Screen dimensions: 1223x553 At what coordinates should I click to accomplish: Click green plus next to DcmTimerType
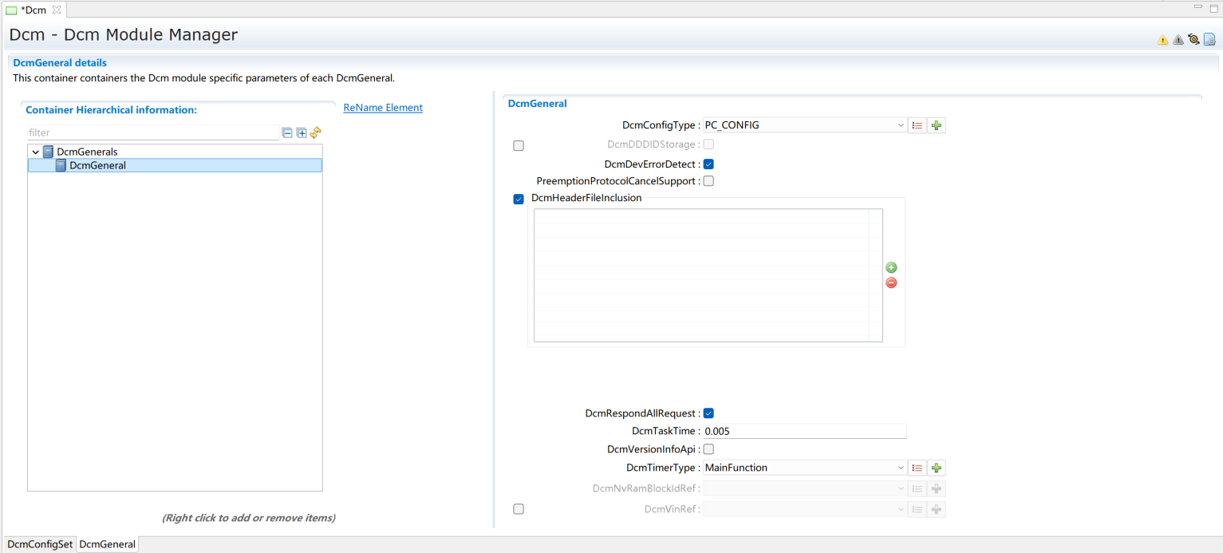(937, 468)
